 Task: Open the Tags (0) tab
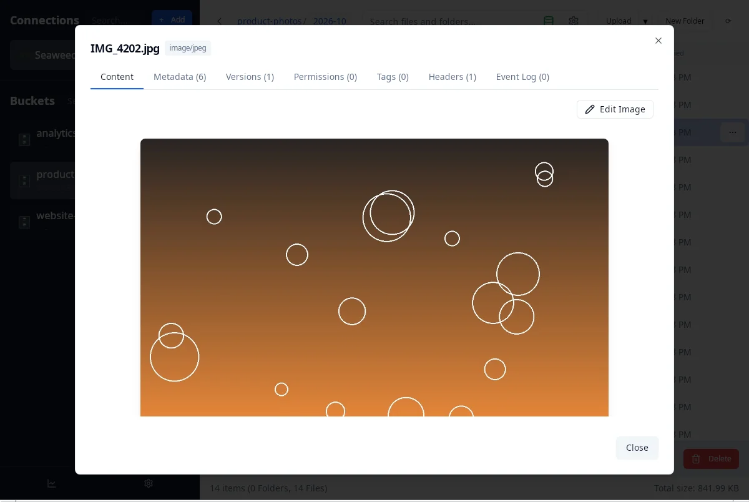pyautogui.click(x=393, y=77)
